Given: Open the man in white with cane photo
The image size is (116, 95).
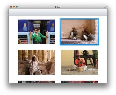Looking at the screenshot, I should tap(36, 62).
